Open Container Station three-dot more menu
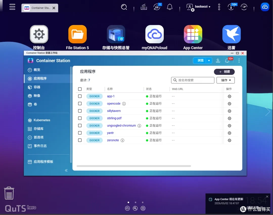273x215 pixels. tap(239, 60)
